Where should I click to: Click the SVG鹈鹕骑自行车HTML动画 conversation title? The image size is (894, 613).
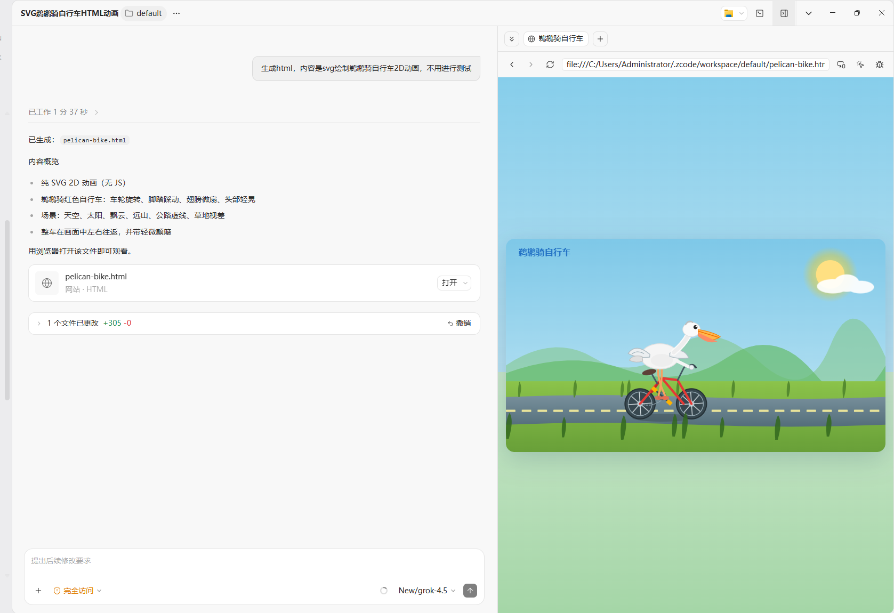tap(69, 13)
